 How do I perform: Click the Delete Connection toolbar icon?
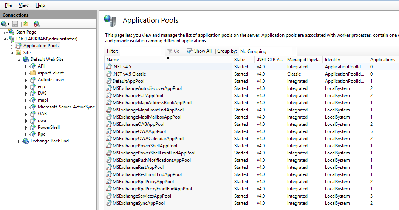tap(37, 24)
